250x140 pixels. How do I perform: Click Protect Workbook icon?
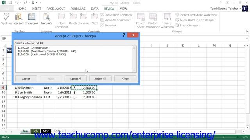tap(153, 21)
